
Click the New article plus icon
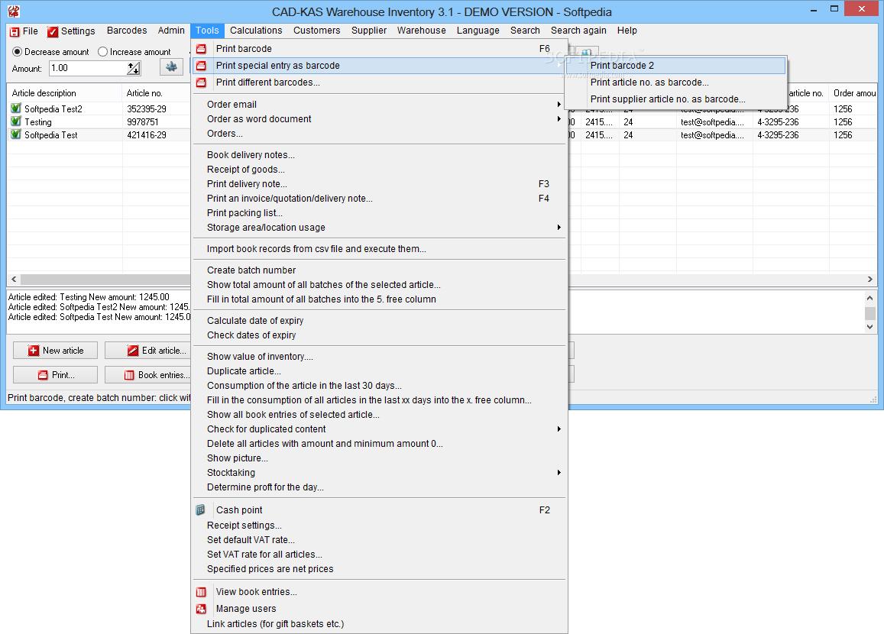(x=34, y=351)
